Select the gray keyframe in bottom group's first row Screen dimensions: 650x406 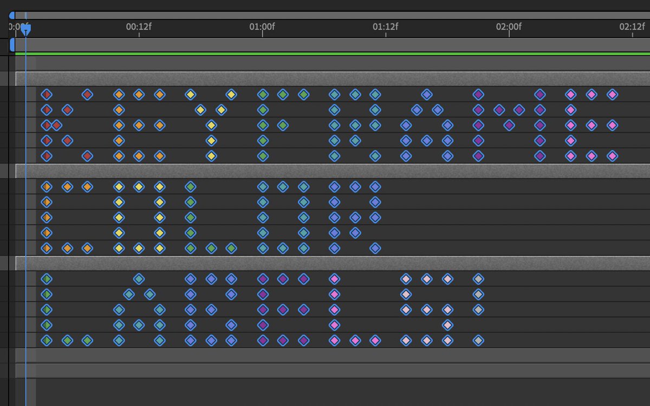pyautogui.click(x=478, y=279)
